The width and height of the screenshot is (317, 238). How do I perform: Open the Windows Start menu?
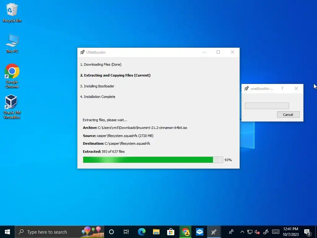pyautogui.click(x=7, y=232)
